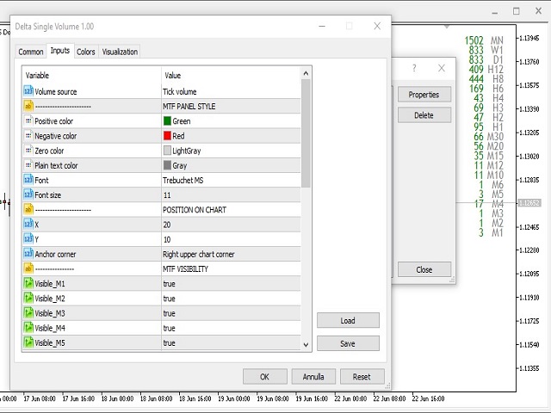Click the inputs list scrollbar thumb
This screenshot has height=413, width=551.
coord(306,133)
